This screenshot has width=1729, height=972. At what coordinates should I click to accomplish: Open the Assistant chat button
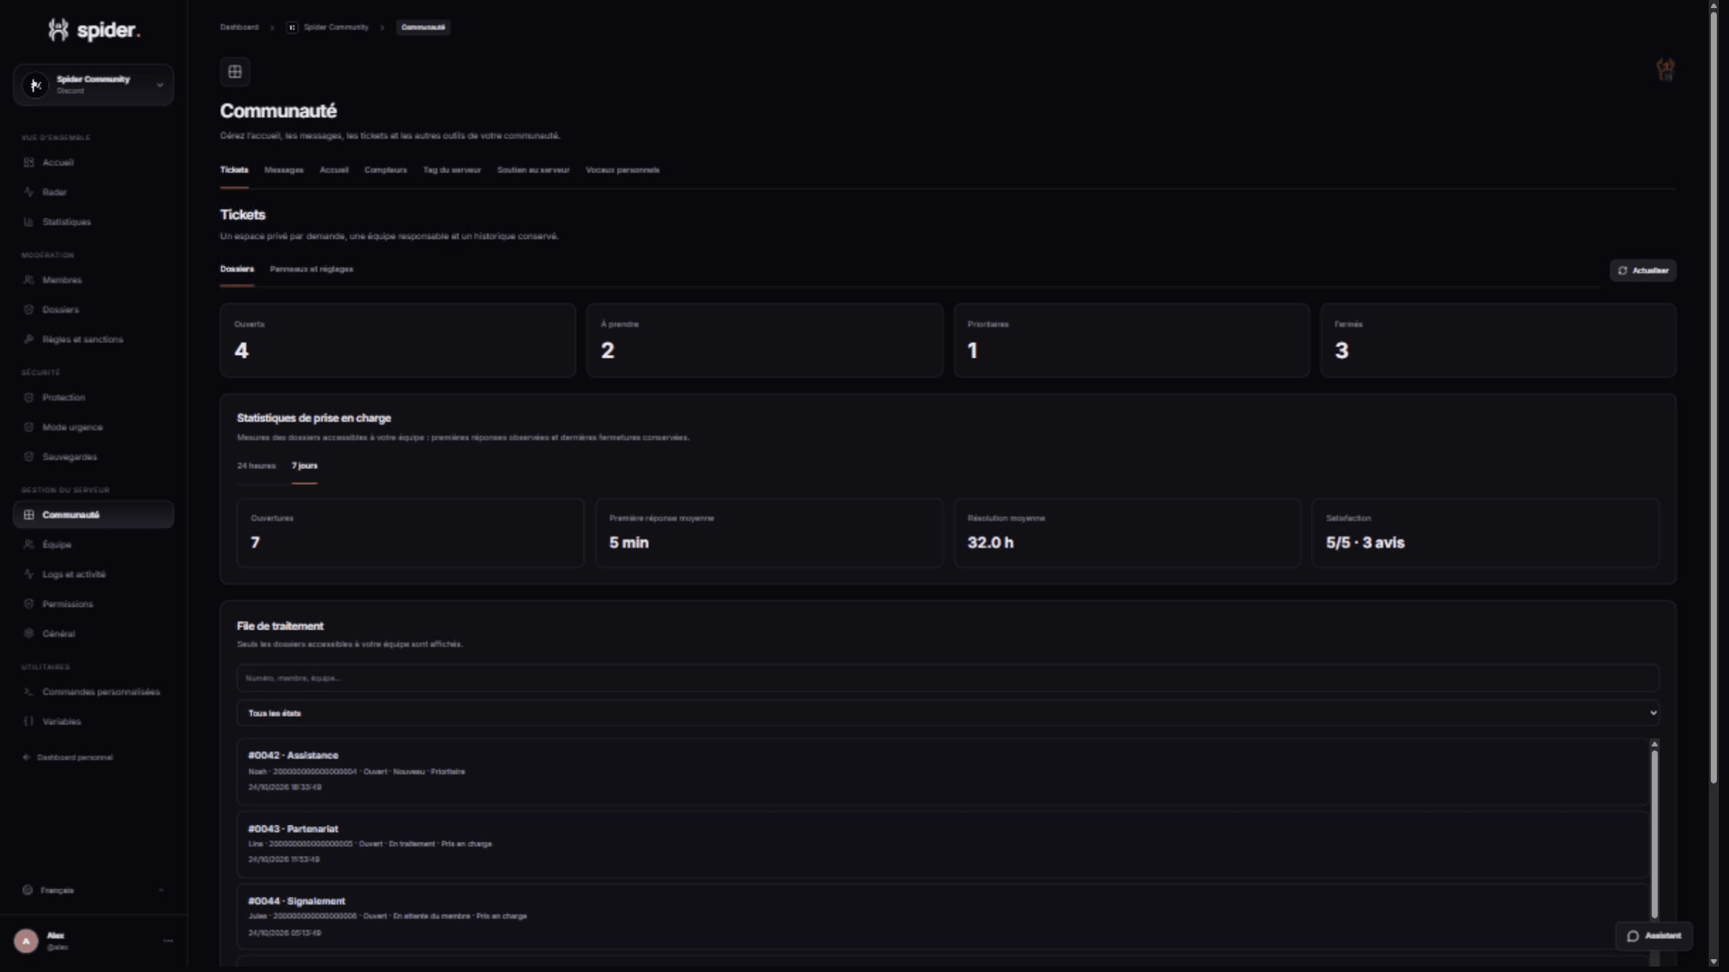click(x=1654, y=936)
